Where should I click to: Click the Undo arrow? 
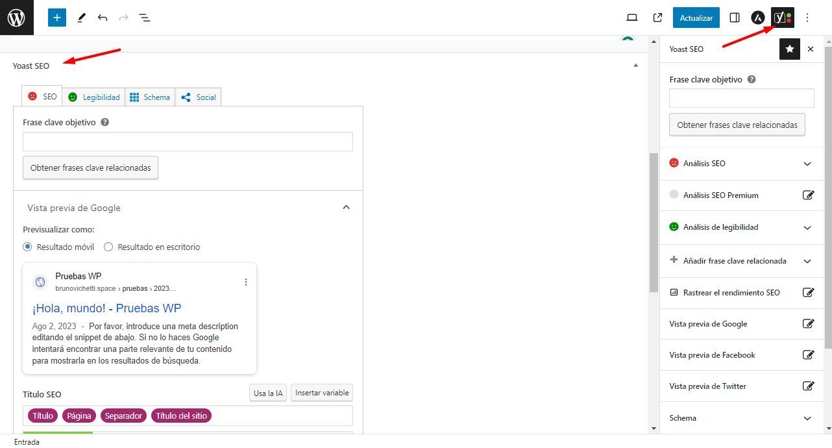point(103,18)
